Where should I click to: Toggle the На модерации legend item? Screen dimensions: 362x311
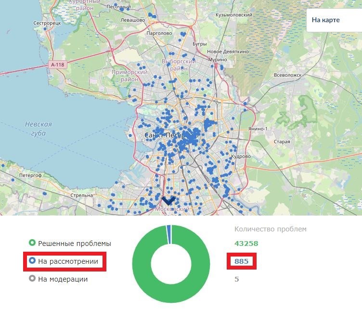[x=63, y=279]
